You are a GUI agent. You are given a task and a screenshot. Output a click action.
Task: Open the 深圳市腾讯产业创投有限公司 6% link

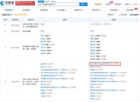pos(101,64)
